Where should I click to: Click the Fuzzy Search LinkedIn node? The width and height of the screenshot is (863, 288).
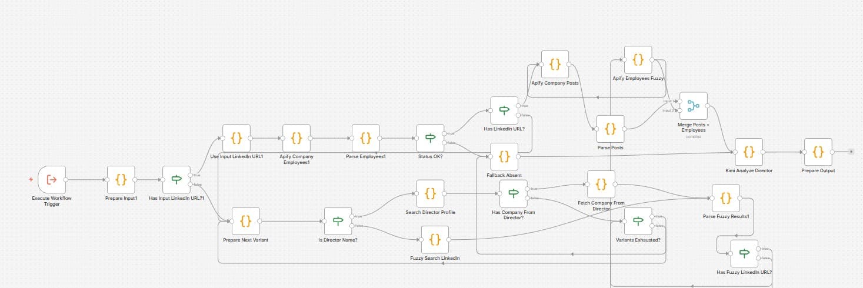click(x=435, y=240)
